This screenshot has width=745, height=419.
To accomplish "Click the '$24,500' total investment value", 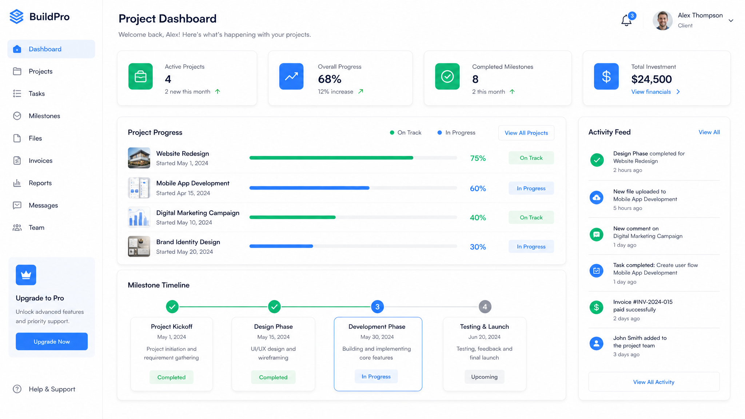I will pyautogui.click(x=652, y=79).
